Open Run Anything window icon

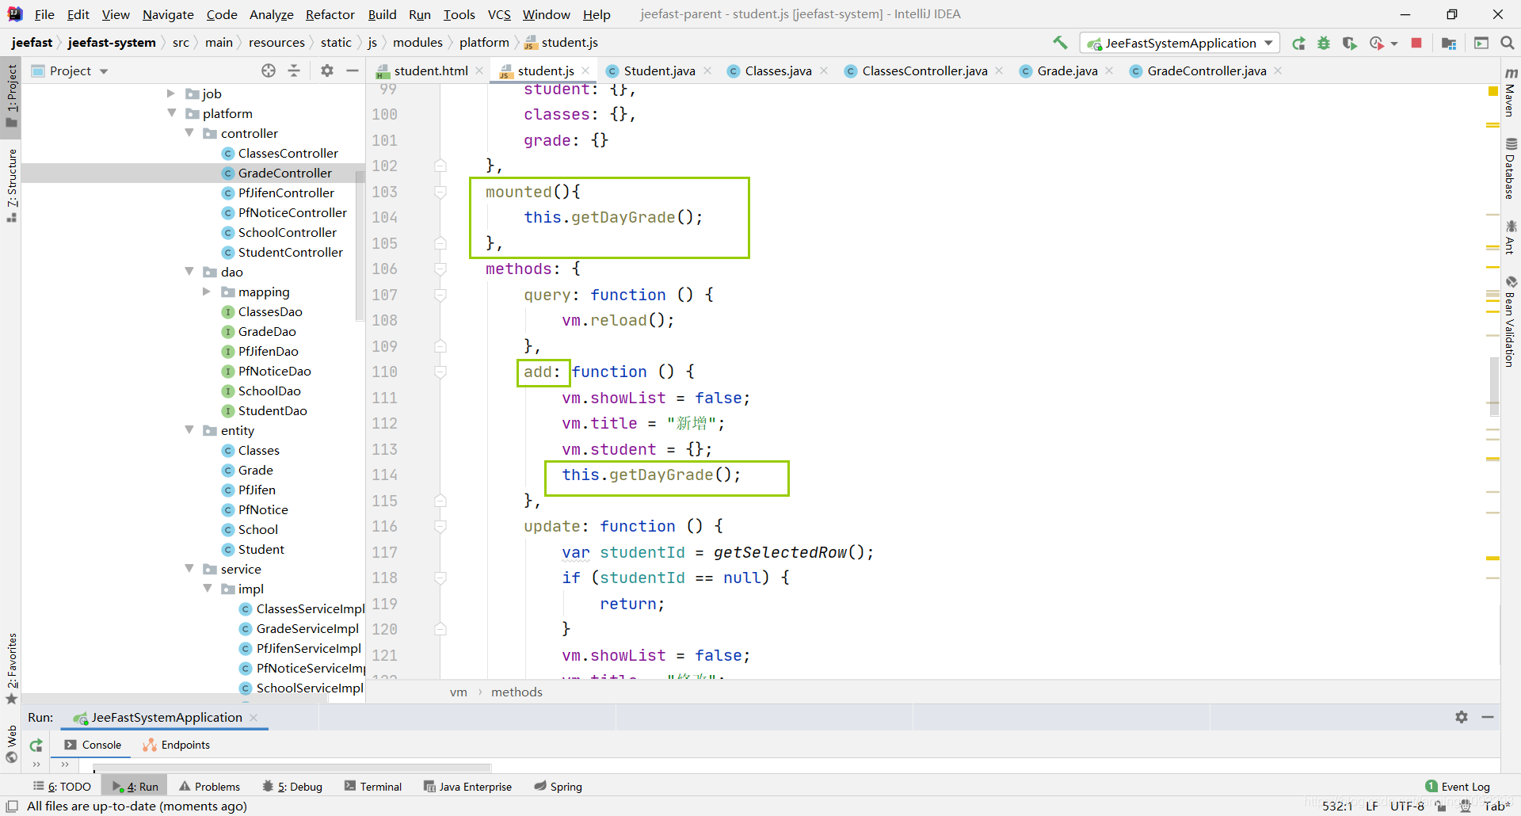click(1481, 44)
